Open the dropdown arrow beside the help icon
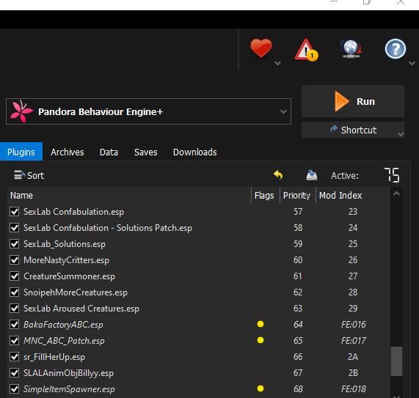 pyautogui.click(x=412, y=63)
